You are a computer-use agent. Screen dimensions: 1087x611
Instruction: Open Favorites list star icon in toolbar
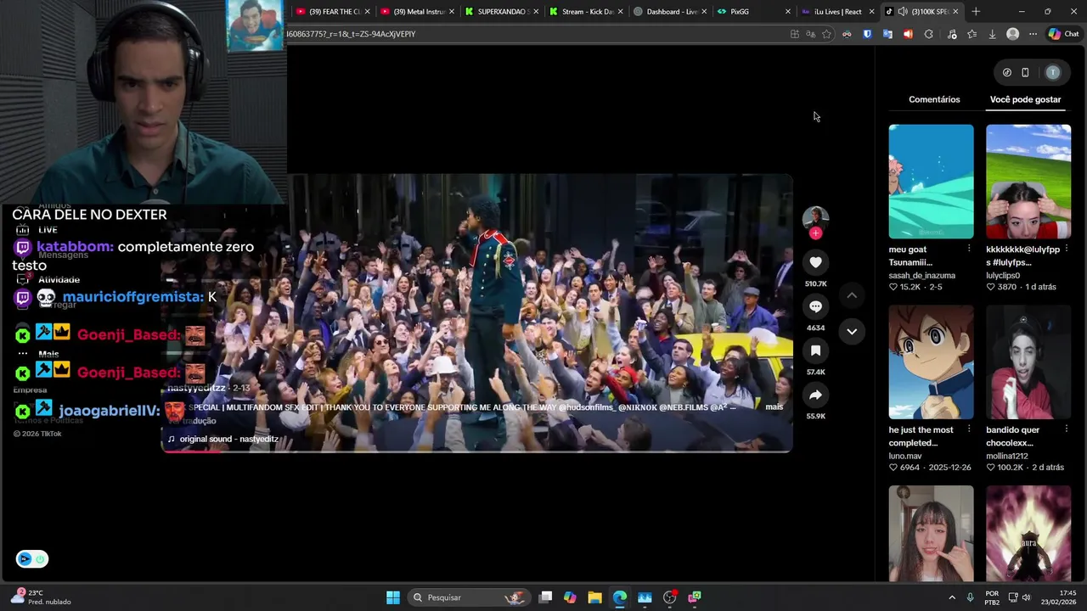(x=972, y=34)
